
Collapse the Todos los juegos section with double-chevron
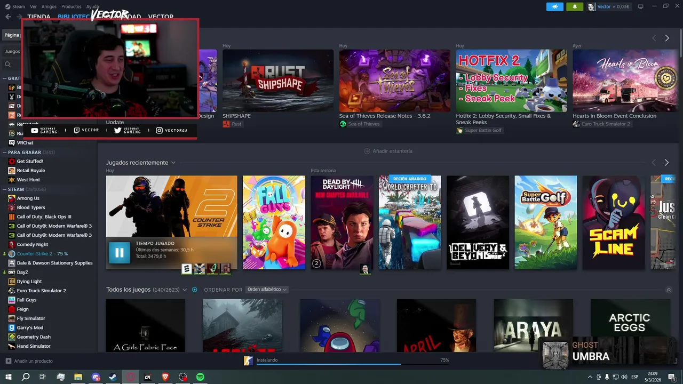pos(669,290)
